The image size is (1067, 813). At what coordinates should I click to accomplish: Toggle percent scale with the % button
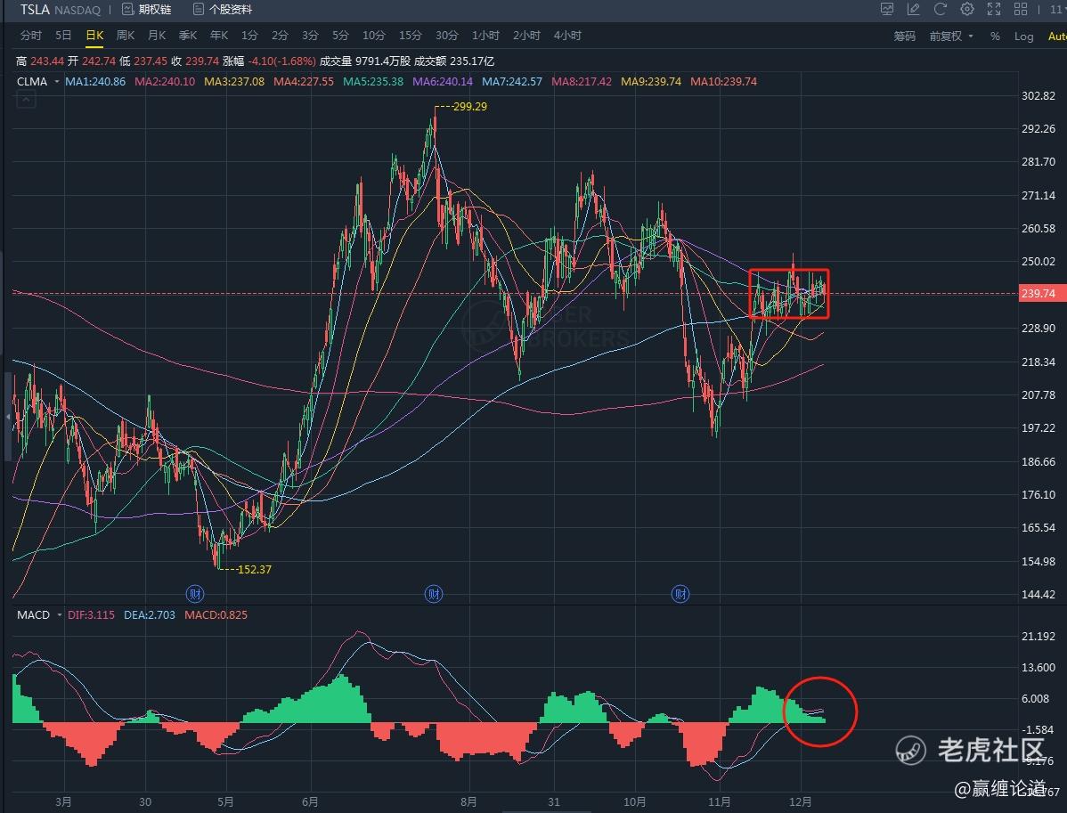pyautogui.click(x=995, y=36)
